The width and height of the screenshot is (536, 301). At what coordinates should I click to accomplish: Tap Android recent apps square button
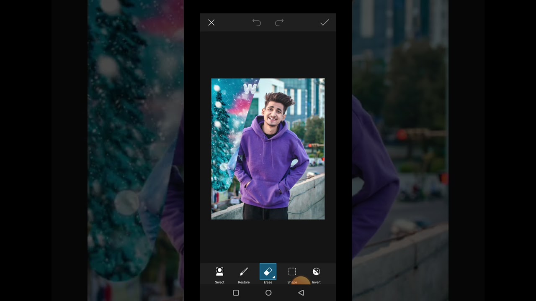[x=236, y=293]
